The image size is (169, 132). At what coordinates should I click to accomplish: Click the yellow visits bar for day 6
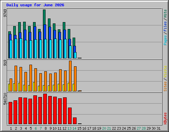point(34,87)
